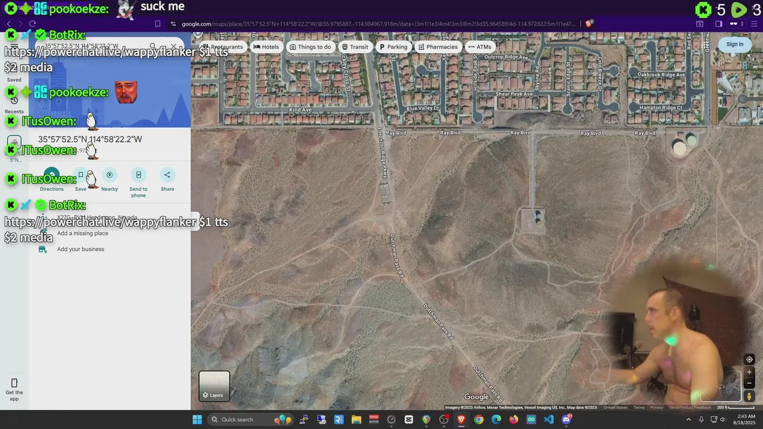Filter the map by Restaurants
Viewport: 763px width, 429px height.
point(223,46)
